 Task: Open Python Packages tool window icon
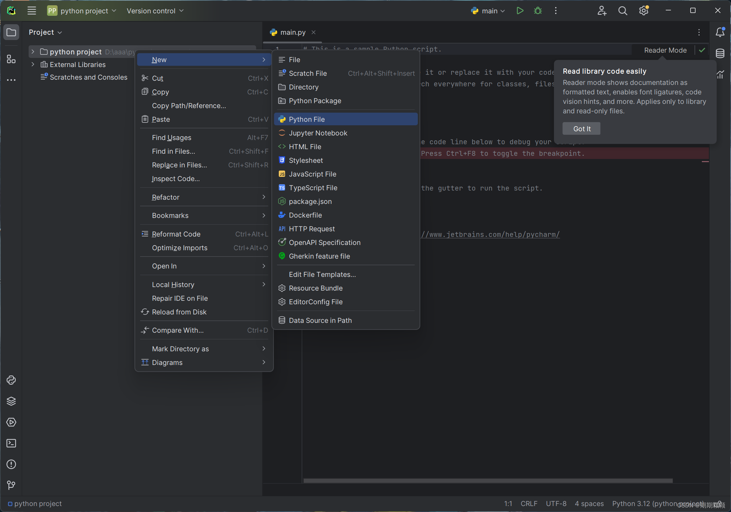(x=11, y=401)
